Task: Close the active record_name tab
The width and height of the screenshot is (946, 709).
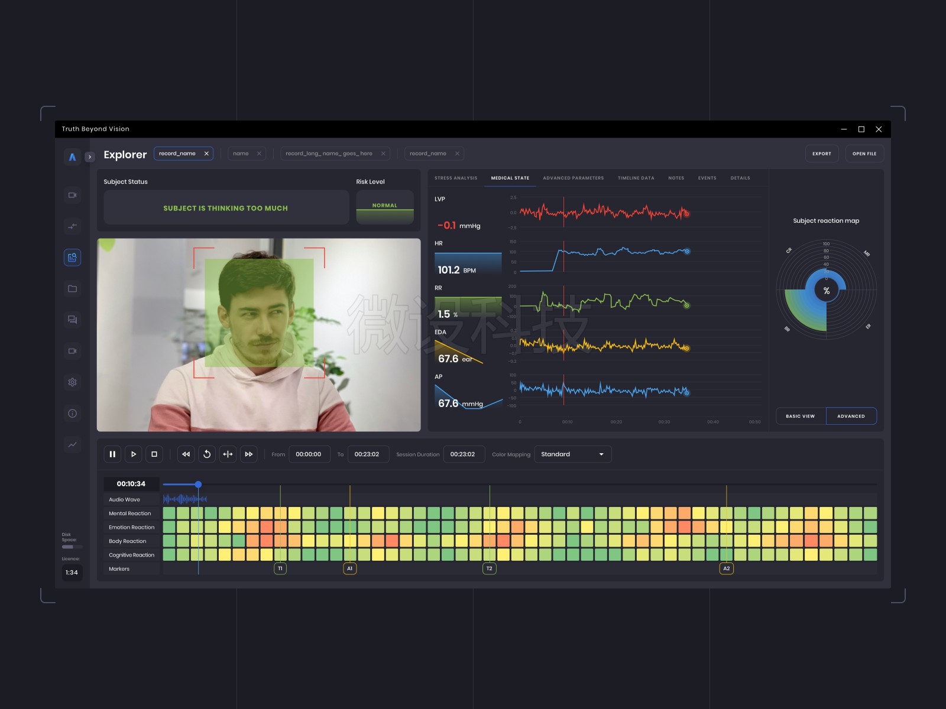Action: (x=206, y=154)
